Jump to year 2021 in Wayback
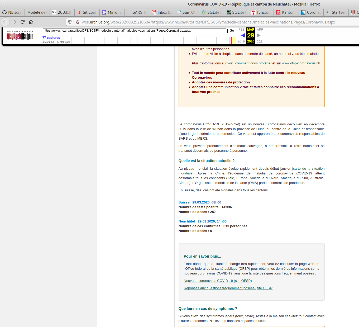359x327 pixels. pos(260,41)
